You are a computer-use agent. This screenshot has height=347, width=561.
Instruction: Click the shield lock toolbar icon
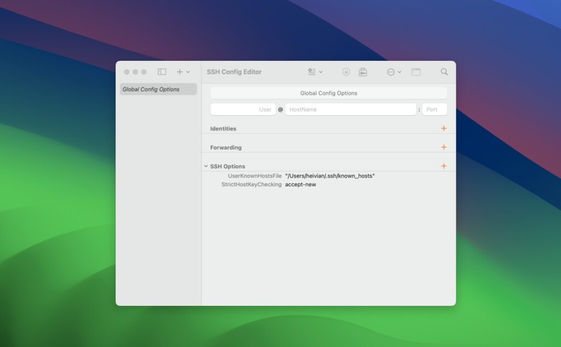tap(346, 72)
